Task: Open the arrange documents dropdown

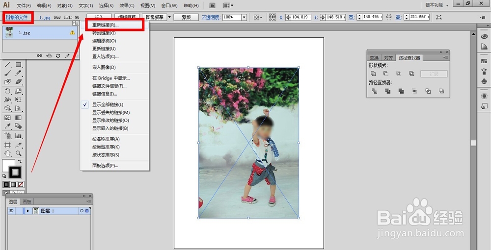Action: point(227,5)
